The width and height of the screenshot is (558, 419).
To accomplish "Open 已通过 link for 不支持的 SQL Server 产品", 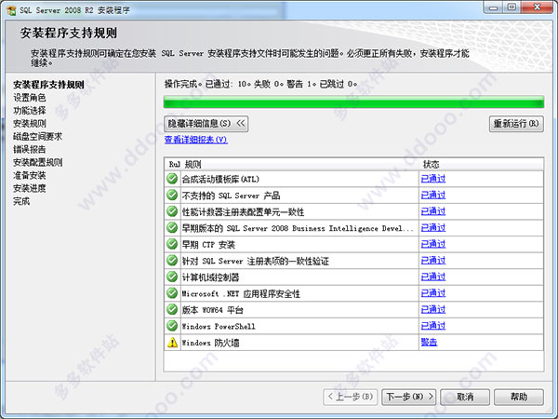I will [433, 195].
